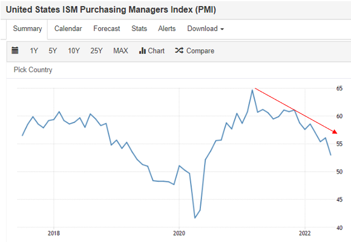Click the 2021 peak point on the line

point(252,90)
